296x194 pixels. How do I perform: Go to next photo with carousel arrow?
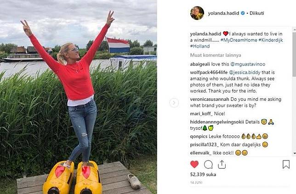click(174, 103)
